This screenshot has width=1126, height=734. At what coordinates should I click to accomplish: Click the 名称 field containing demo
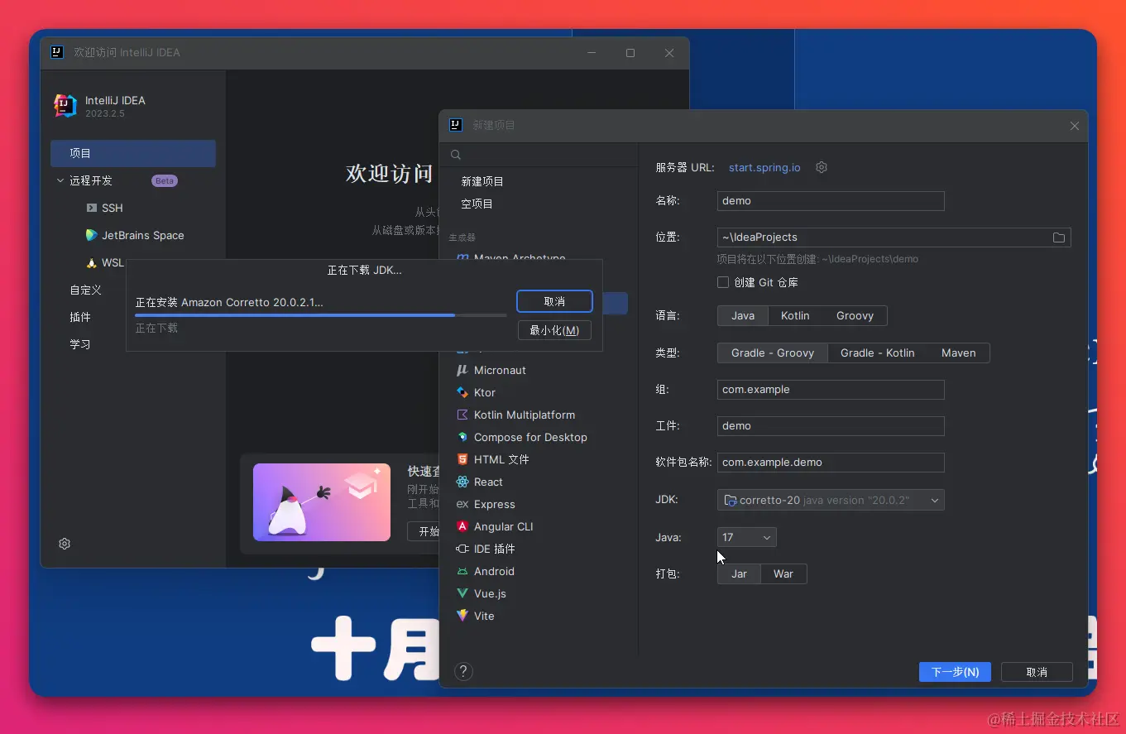831,200
